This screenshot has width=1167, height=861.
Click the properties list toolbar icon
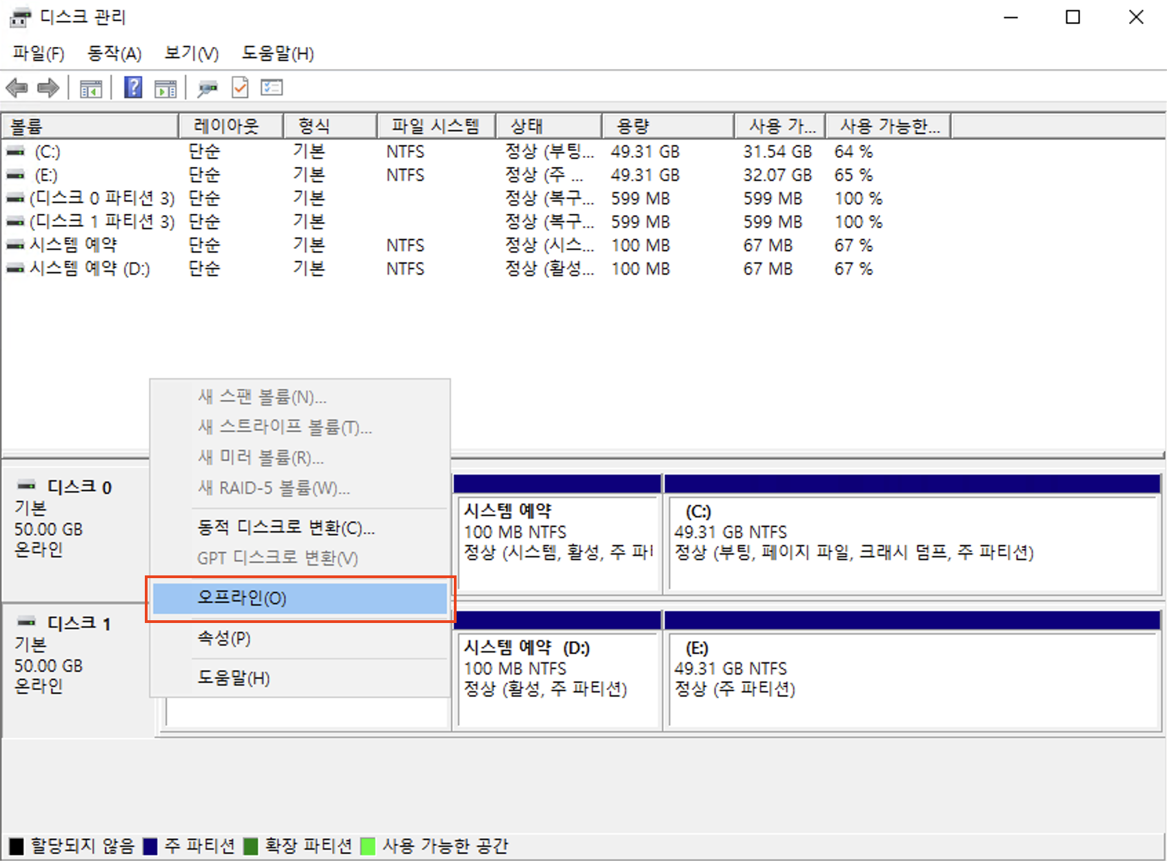point(272,88)
